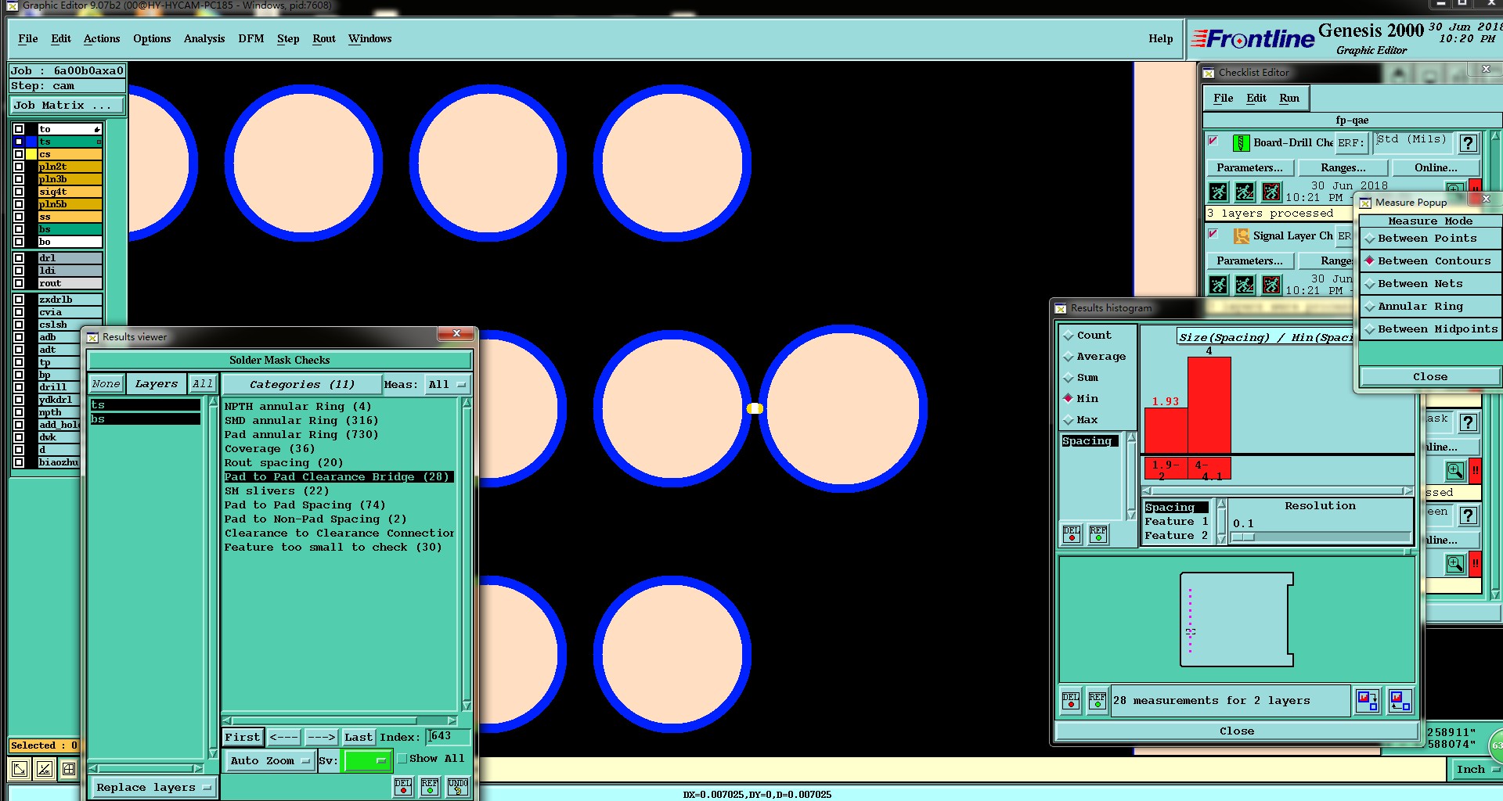Image resolution: width=1503 pixels, height=801 pixels.
Task: Open Job Matrix button
Action: click(x=67, y=106)
